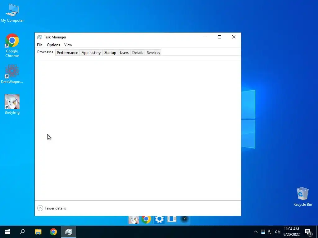Switch to the Performance tab
The image size is (318, 238).
click(67, 53)
